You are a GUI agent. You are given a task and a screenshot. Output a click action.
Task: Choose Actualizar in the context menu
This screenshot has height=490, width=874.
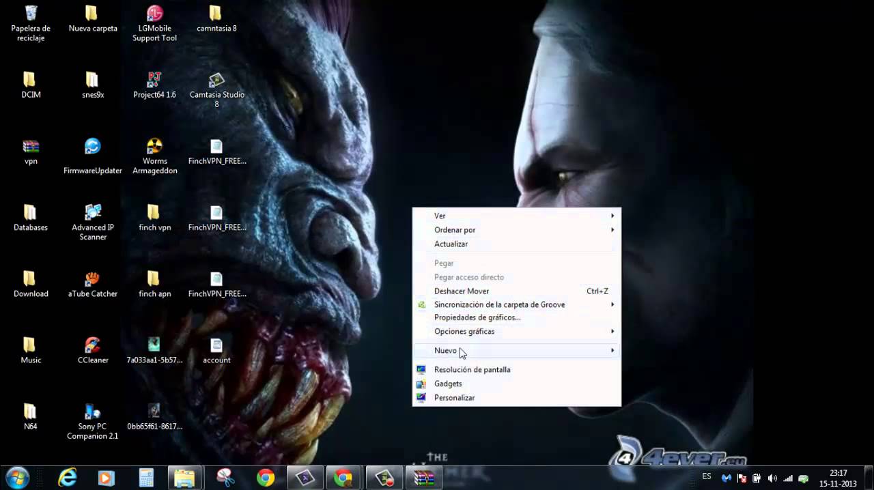[x=516, y=244]
